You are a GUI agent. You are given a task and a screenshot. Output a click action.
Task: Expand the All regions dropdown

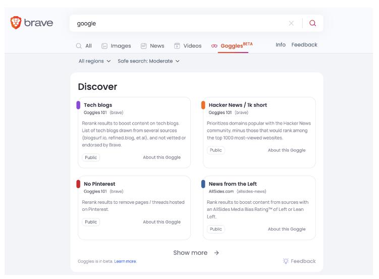pyautogui.click(x=94, y=61)
